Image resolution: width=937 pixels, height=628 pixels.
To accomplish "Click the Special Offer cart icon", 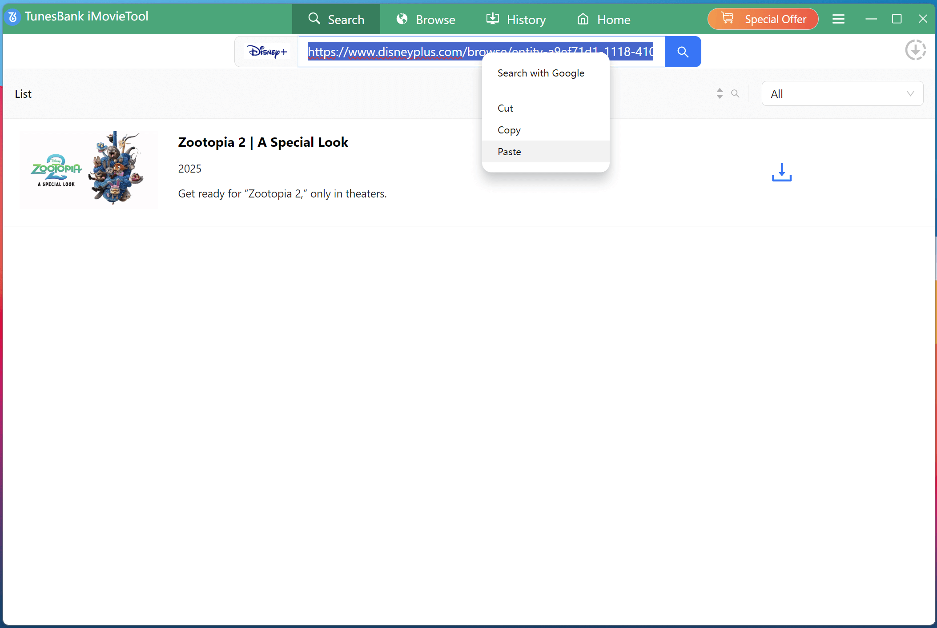I will [x=728, y=19].
